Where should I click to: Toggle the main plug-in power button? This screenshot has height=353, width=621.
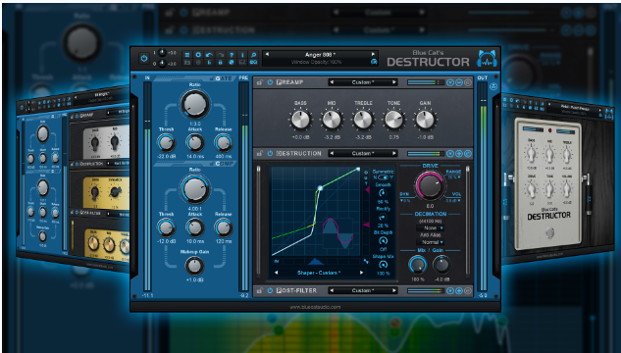[x=144, y=59]
